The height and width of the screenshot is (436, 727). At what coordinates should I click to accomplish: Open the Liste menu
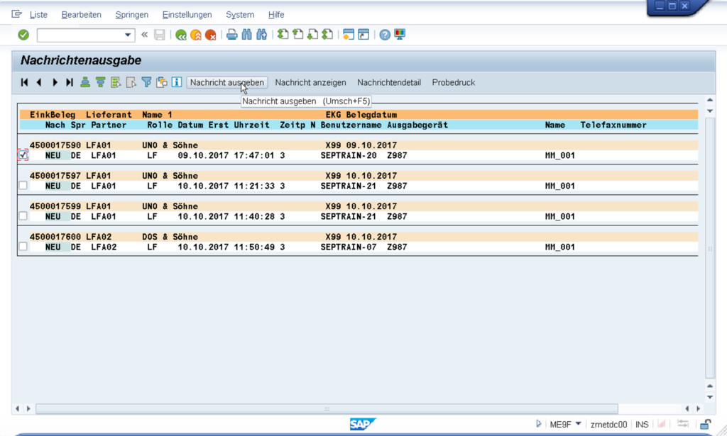pos(38,15)
